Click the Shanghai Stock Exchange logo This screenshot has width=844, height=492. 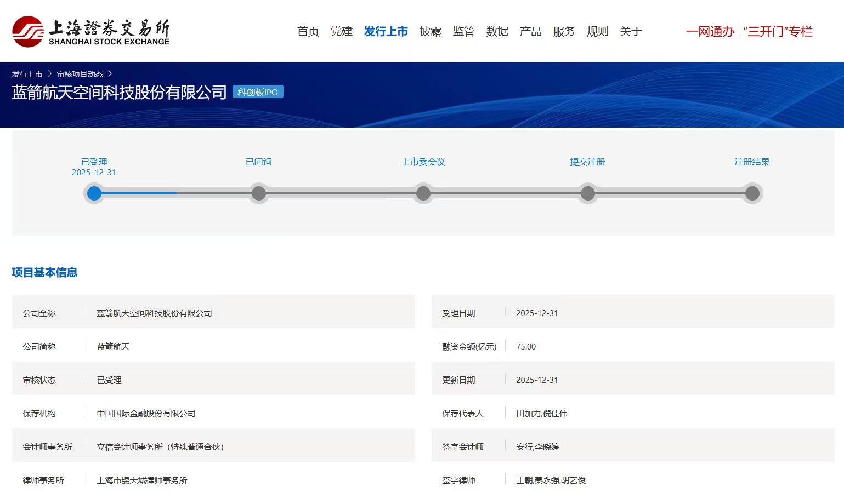[90, 32]
